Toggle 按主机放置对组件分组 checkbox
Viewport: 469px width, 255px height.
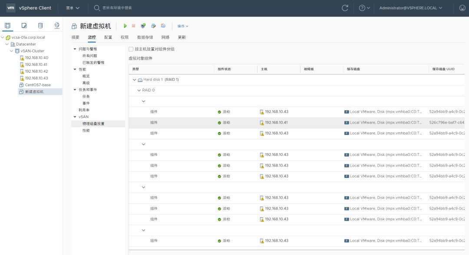131,49
